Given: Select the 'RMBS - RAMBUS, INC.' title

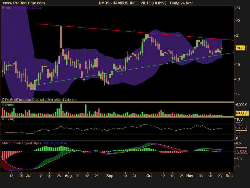Looking at the screenshot, I should (118, 3).
